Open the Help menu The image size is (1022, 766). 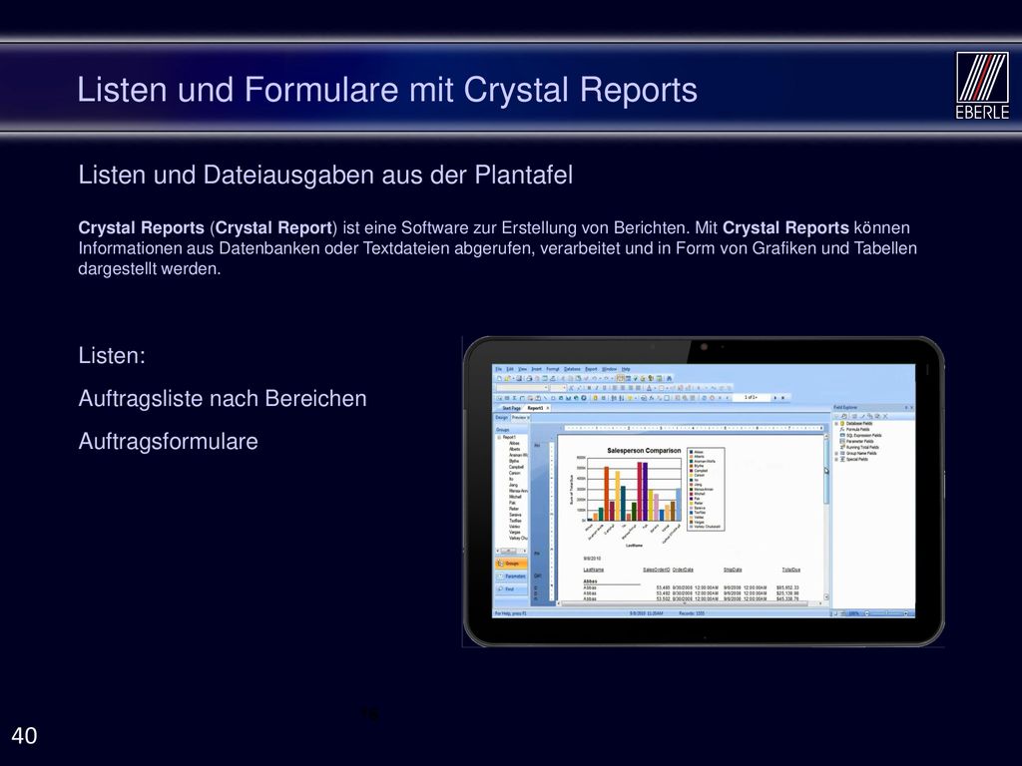626,369
